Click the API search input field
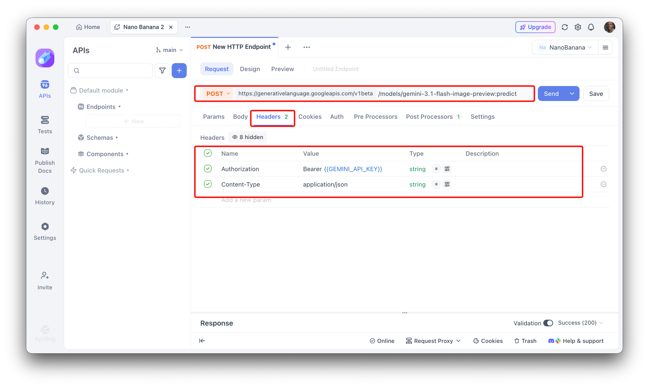The width and height of the screenshot is (649, 388). [x=110, y=71]
